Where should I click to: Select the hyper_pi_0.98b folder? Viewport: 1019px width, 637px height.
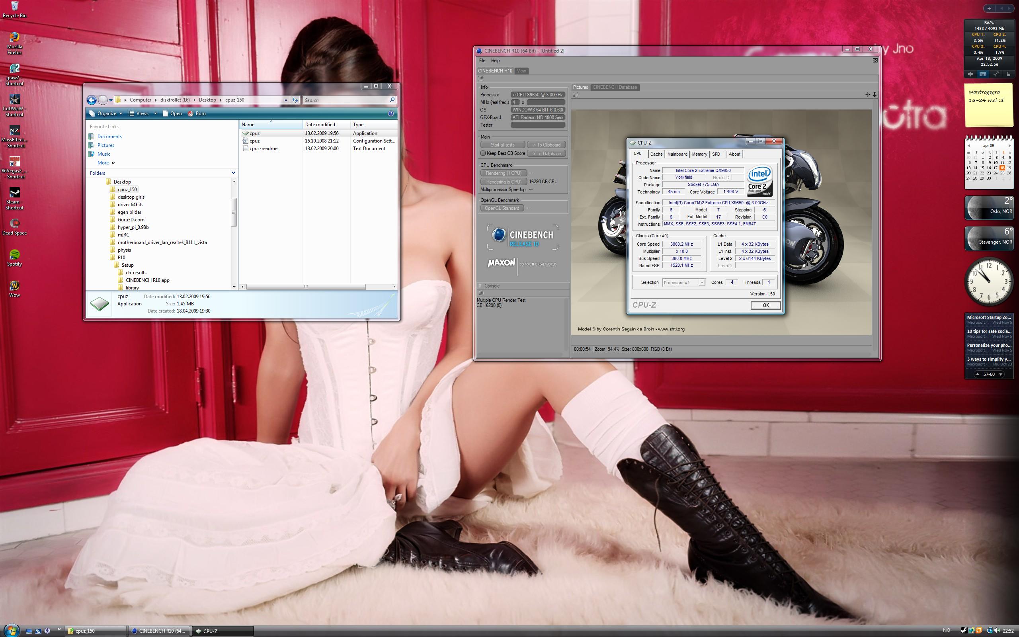[133, 227]
